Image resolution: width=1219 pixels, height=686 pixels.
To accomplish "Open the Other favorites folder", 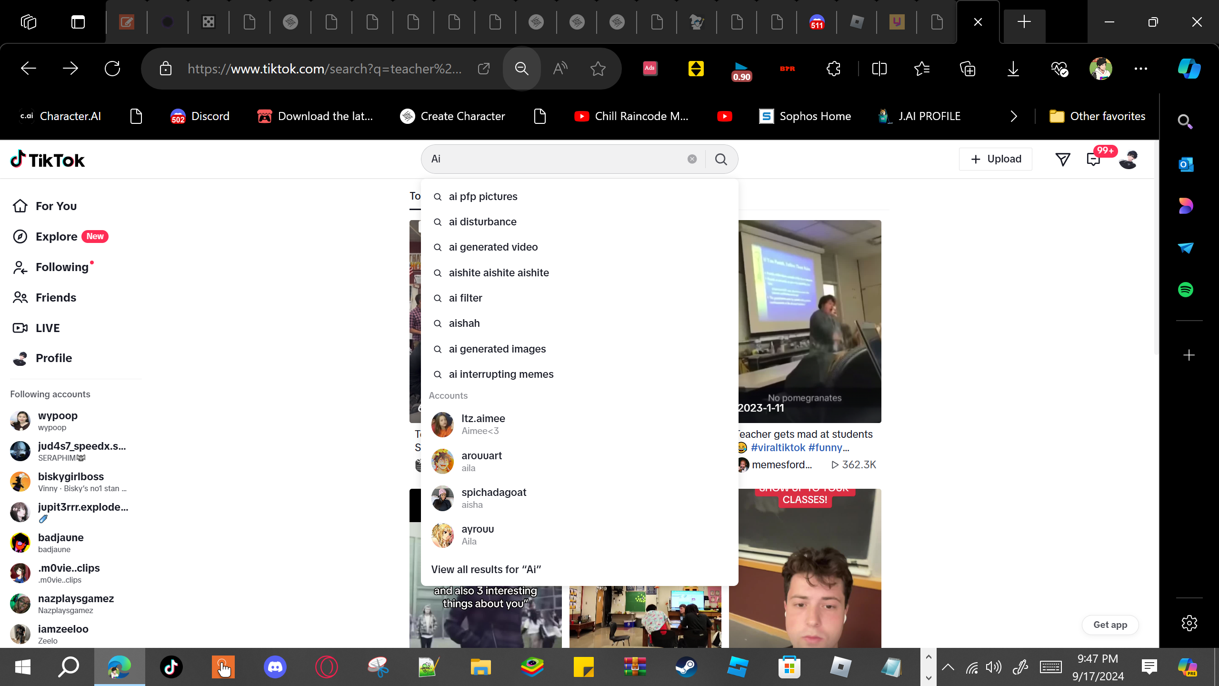I will click(x=1098, y=116).
